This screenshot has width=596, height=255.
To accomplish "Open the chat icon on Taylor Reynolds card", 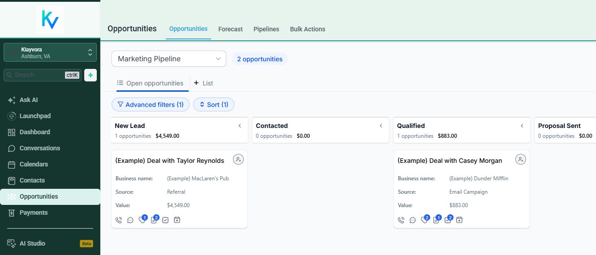I will (130, 220).
